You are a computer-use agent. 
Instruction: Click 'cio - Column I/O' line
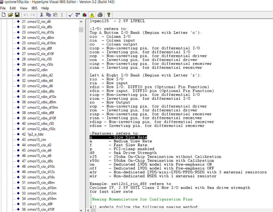pyautogui.click(x=110, y=37)
